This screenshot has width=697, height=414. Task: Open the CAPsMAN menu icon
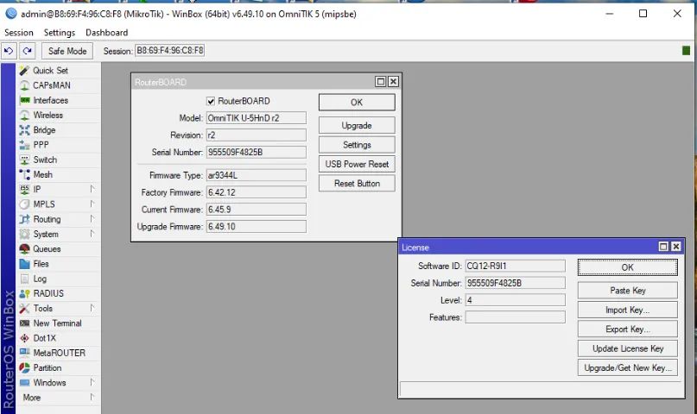pyautogui.click(x=24, y=85)
